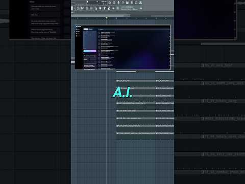Click the save disk icon in top toolbar

click(x=127, y=3)
